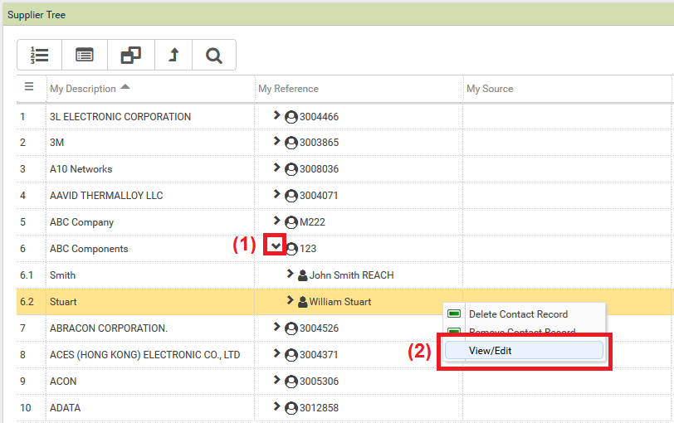This screenshot has width=674, height=423.
Task: Collapse the ABC Components tree node
Action: coord(276,246)
